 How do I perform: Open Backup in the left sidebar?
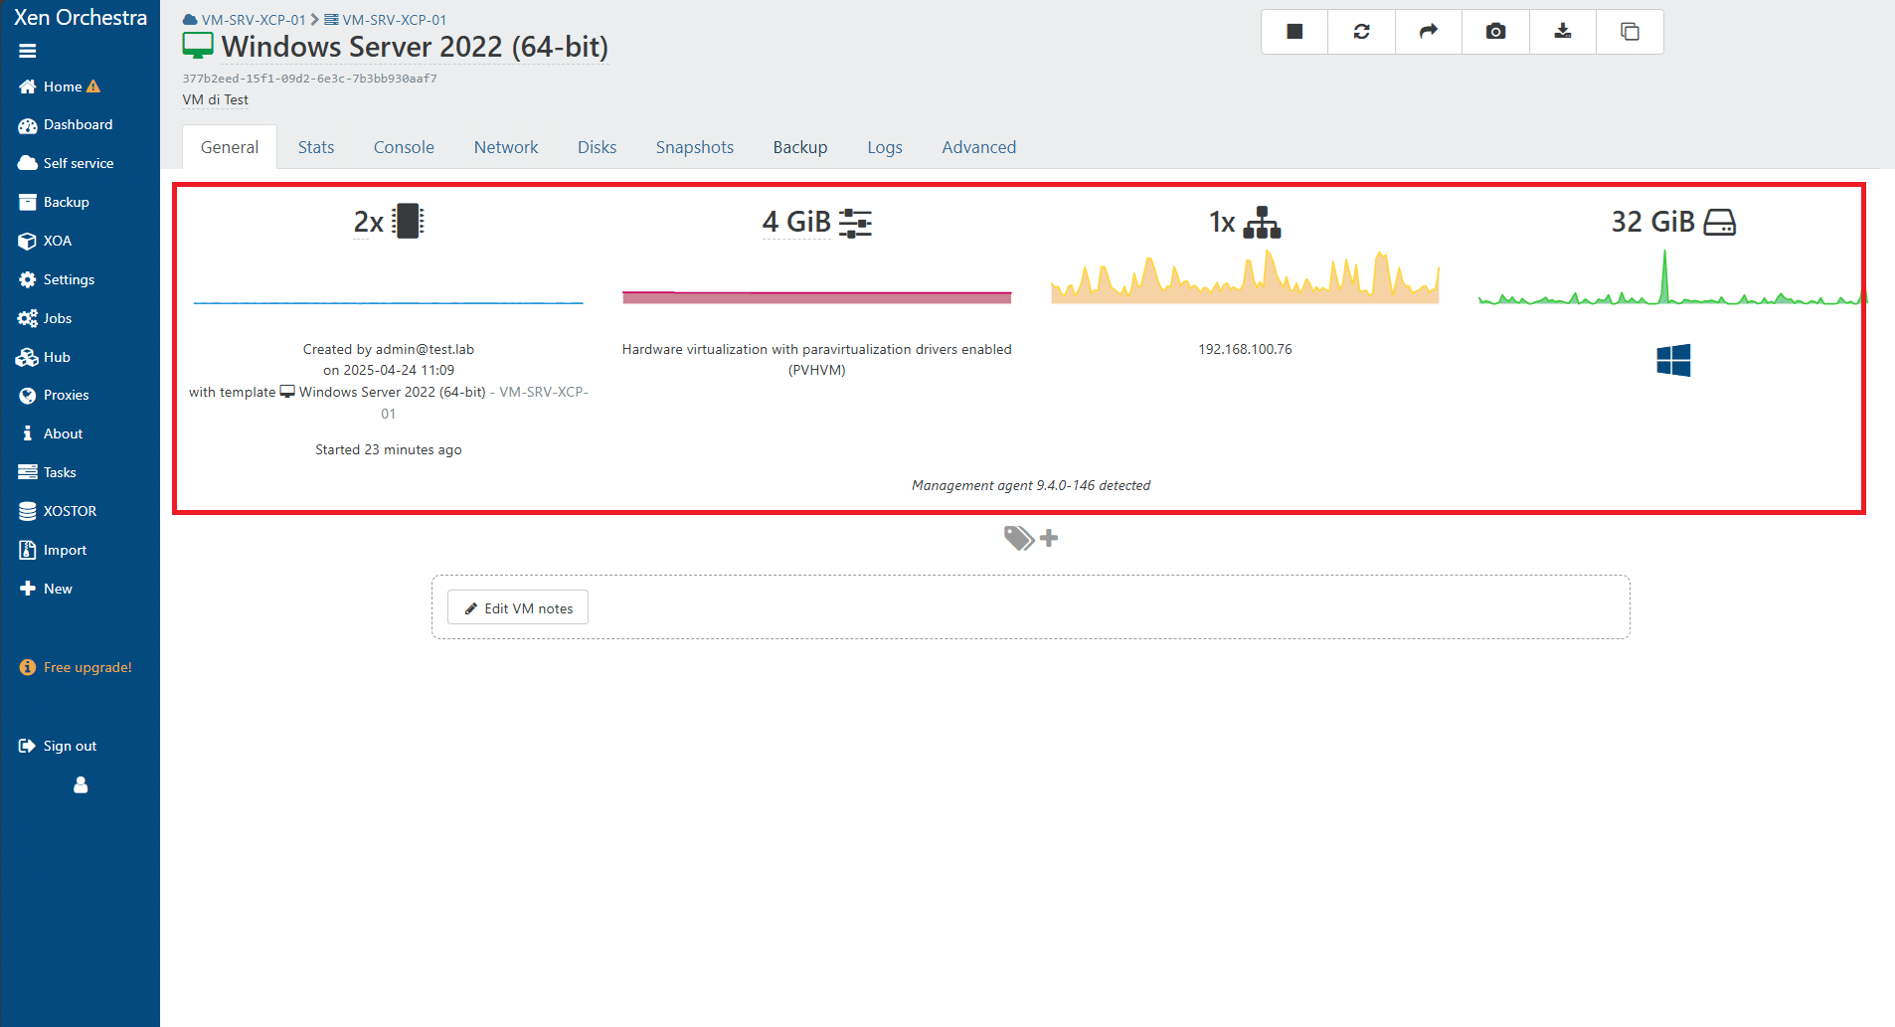click(54, 202)
